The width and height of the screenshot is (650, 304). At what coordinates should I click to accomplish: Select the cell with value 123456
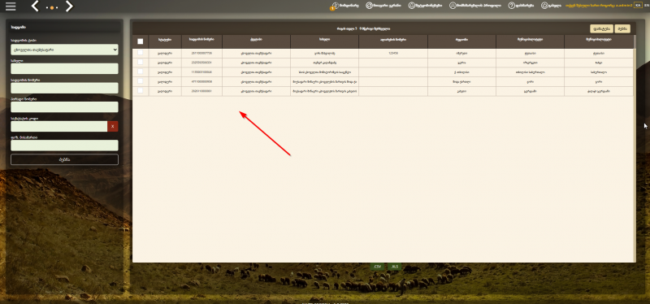393,53
